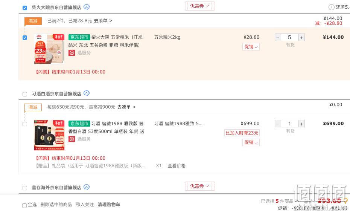
Task: Open 去凑单 link in 已满2件 promotion row
Action: pyautogui.click(x=103, y=21)
